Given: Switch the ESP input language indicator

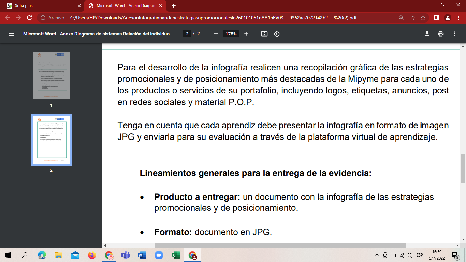Looking at the screenshot, I should tap(420, 255).
